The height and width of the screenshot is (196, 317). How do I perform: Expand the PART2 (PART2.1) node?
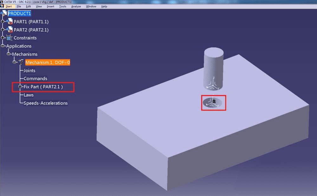3,29
